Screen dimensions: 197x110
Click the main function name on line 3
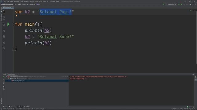(x=30, y=24)
